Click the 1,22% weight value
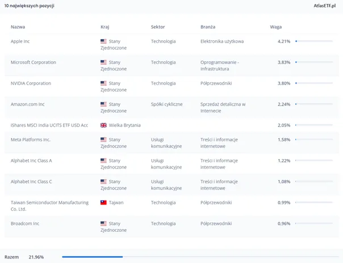This screenshot has height=263, width=343. (x=284, y=161)
